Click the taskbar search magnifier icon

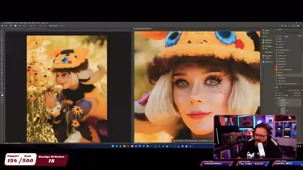tap(117, 146)
